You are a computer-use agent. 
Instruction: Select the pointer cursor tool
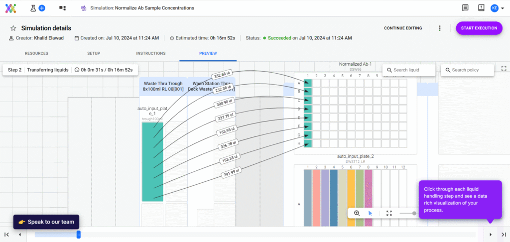[x=370, y=213]
